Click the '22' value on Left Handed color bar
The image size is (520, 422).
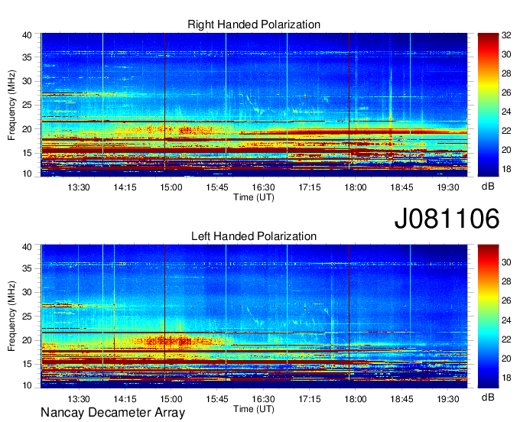click(x=506, y=339)
